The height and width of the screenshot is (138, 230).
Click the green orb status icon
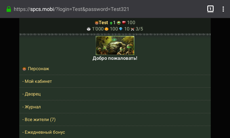(119, 23)
